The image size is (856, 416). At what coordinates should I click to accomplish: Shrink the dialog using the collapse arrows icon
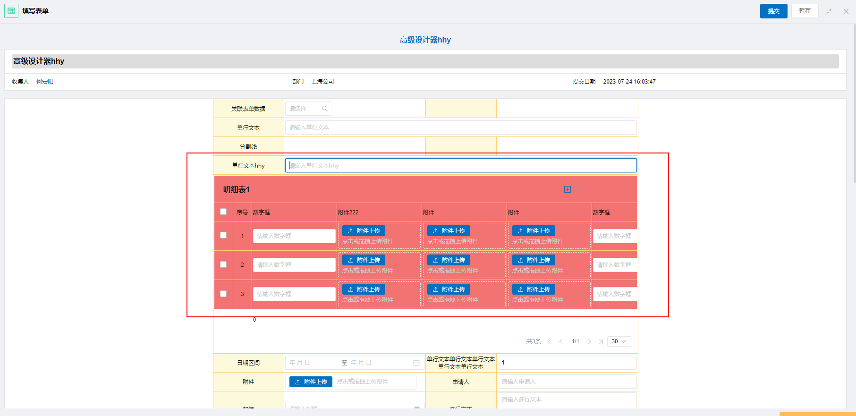coord(829,11)
